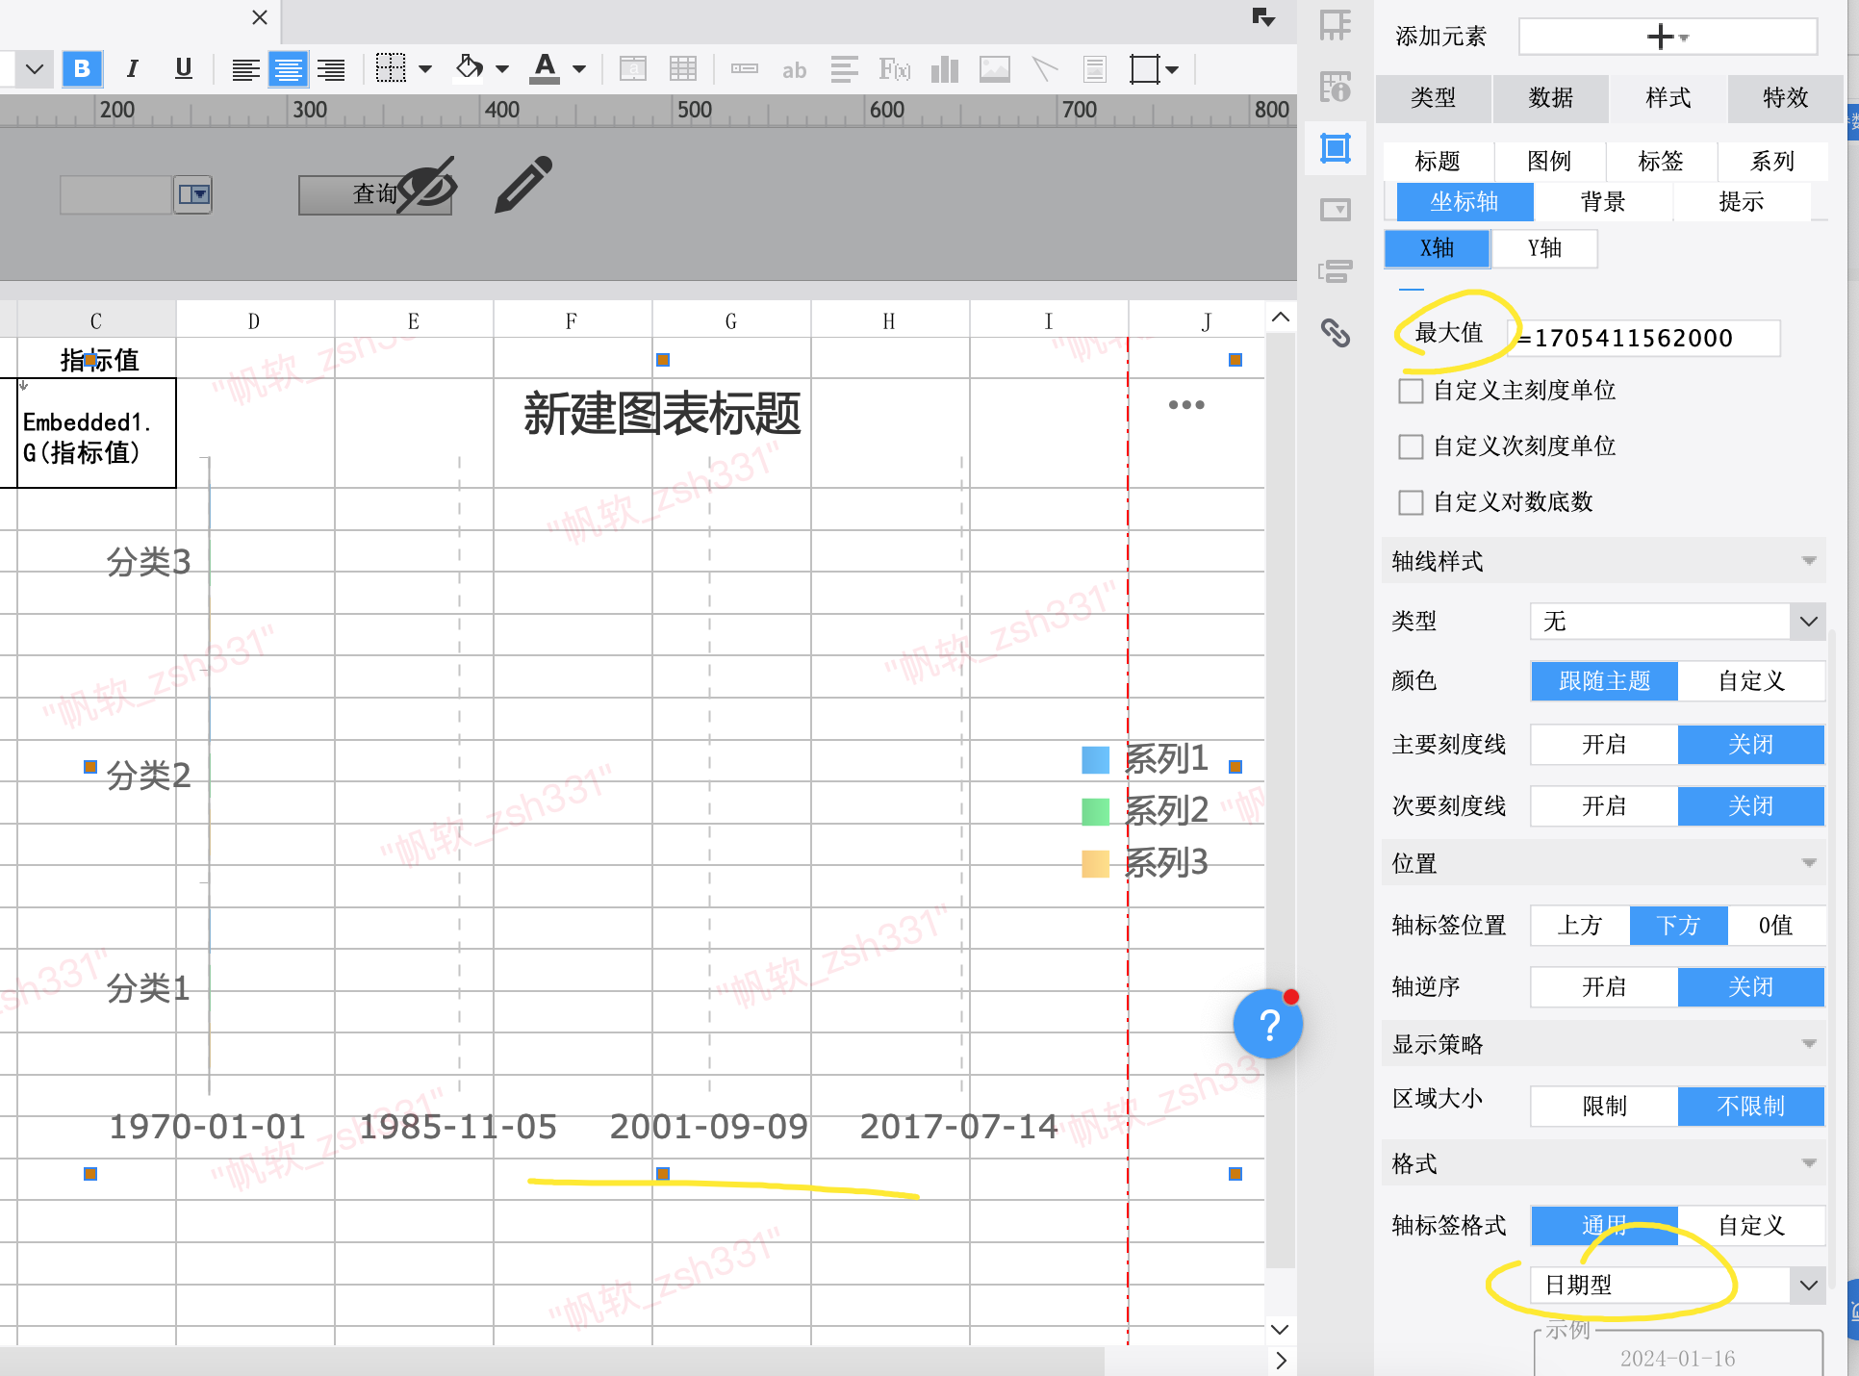Viewport: 1859px width, 1376px height.
Task: Set 轴标签位置 to 0值
Action: click(x=1776, y=926)
